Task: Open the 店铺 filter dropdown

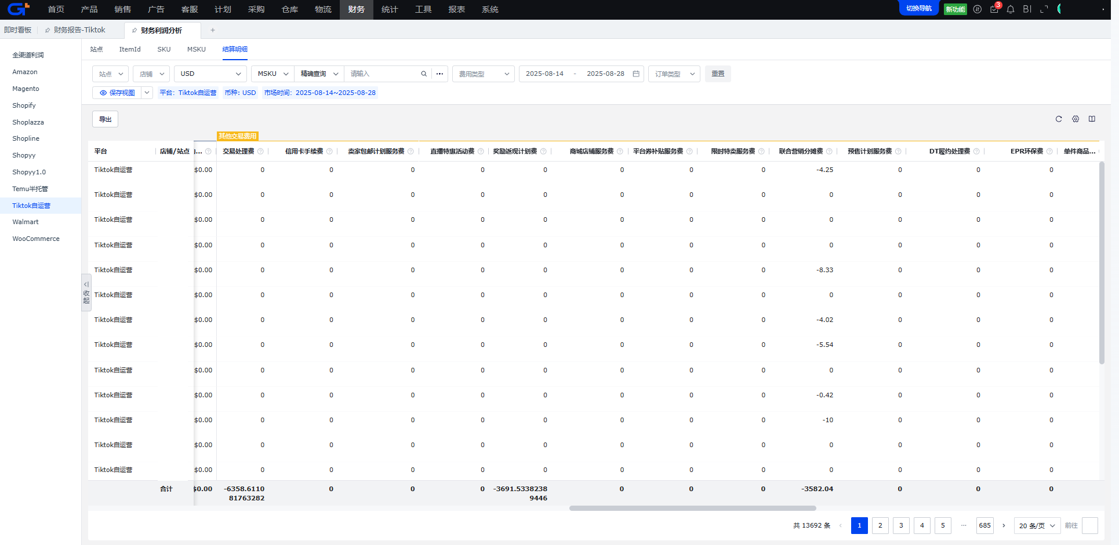Action: click(x=151, y=74)
